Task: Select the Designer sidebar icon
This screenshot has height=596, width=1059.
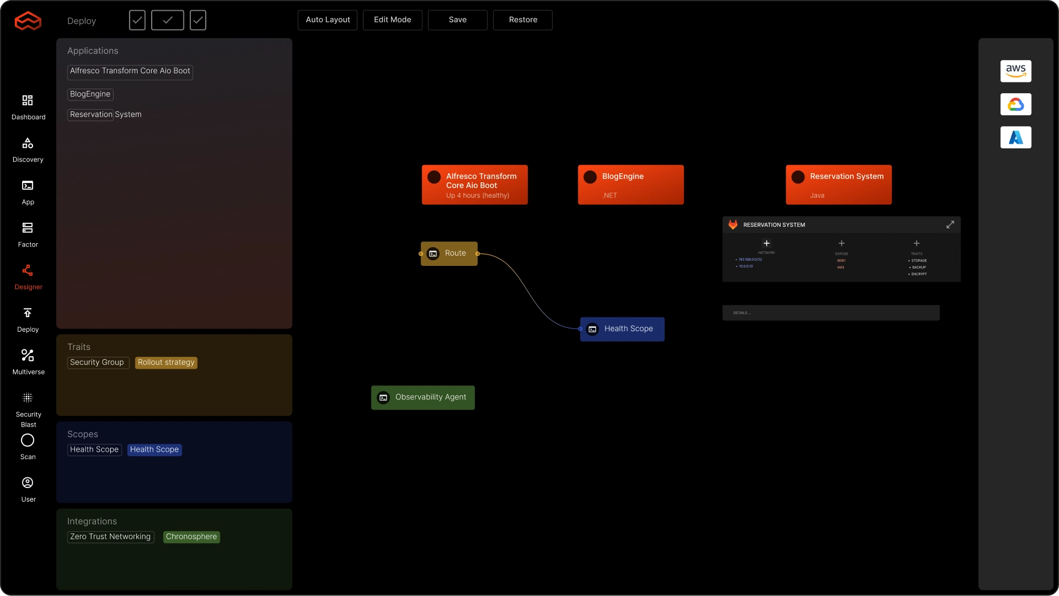Action: [x=27, y=270]
